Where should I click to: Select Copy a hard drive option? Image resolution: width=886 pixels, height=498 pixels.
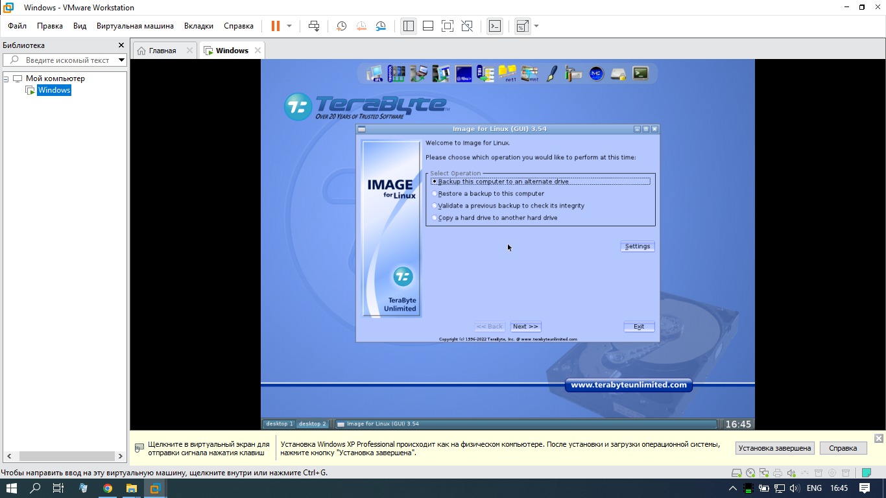click(x=495, y=218)
